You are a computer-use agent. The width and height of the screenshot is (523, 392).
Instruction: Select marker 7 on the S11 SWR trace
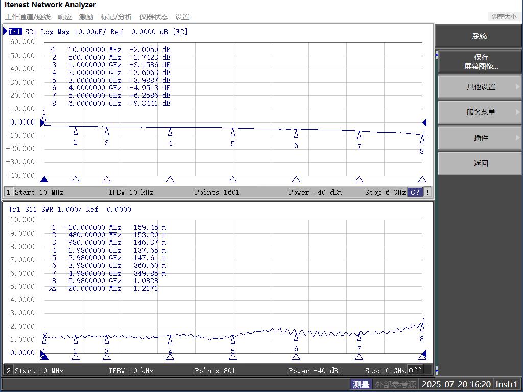pyautogui.click(x=359, y=337)
